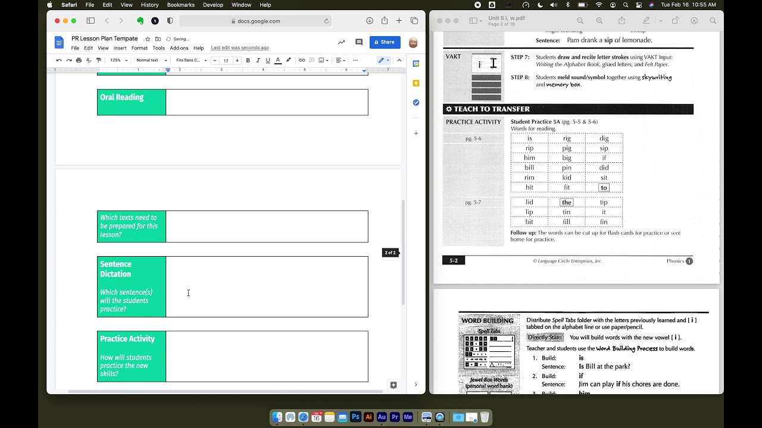Image resolution: width=762 pixels, height=428 pixels.
Task: Show more toolbar options
Action: (355, 60)
